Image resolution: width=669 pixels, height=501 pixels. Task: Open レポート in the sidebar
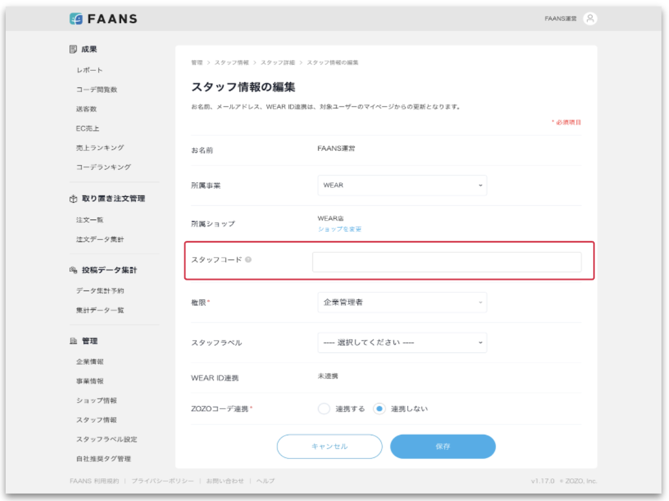coord(90,70)
